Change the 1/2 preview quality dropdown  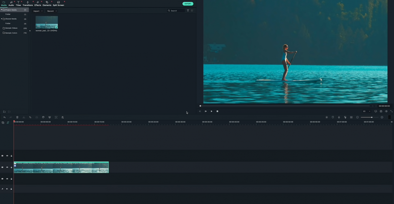[366, 111]
